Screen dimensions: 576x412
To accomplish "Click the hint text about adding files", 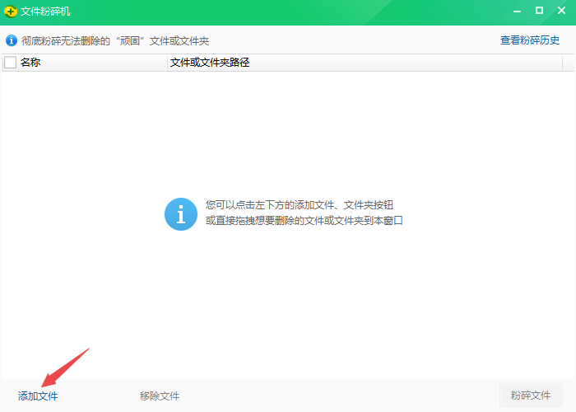I will pos(304,205).
